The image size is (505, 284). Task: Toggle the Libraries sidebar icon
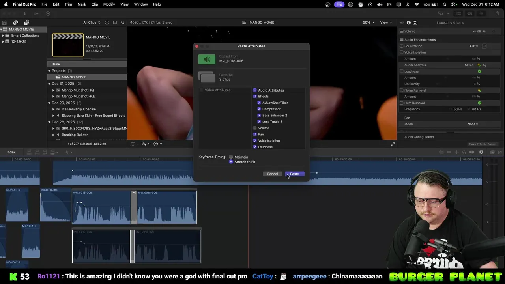[x=4, y=22]
